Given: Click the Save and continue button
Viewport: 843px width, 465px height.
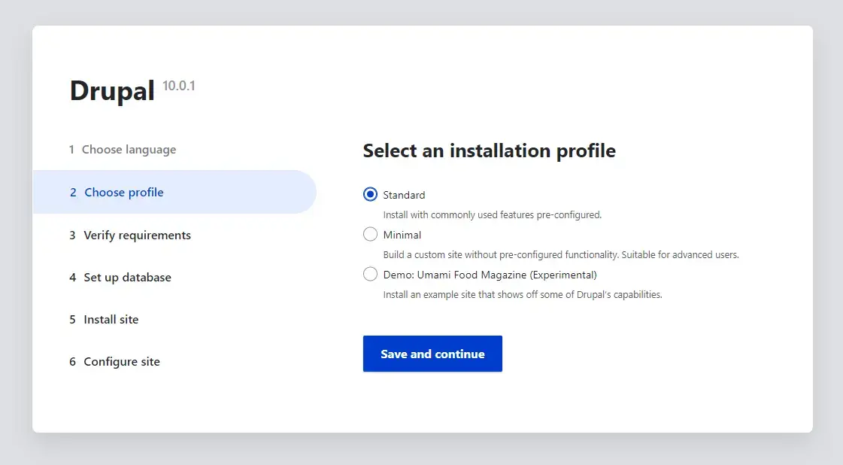Looking at the screenshot, I should (432, 354).
